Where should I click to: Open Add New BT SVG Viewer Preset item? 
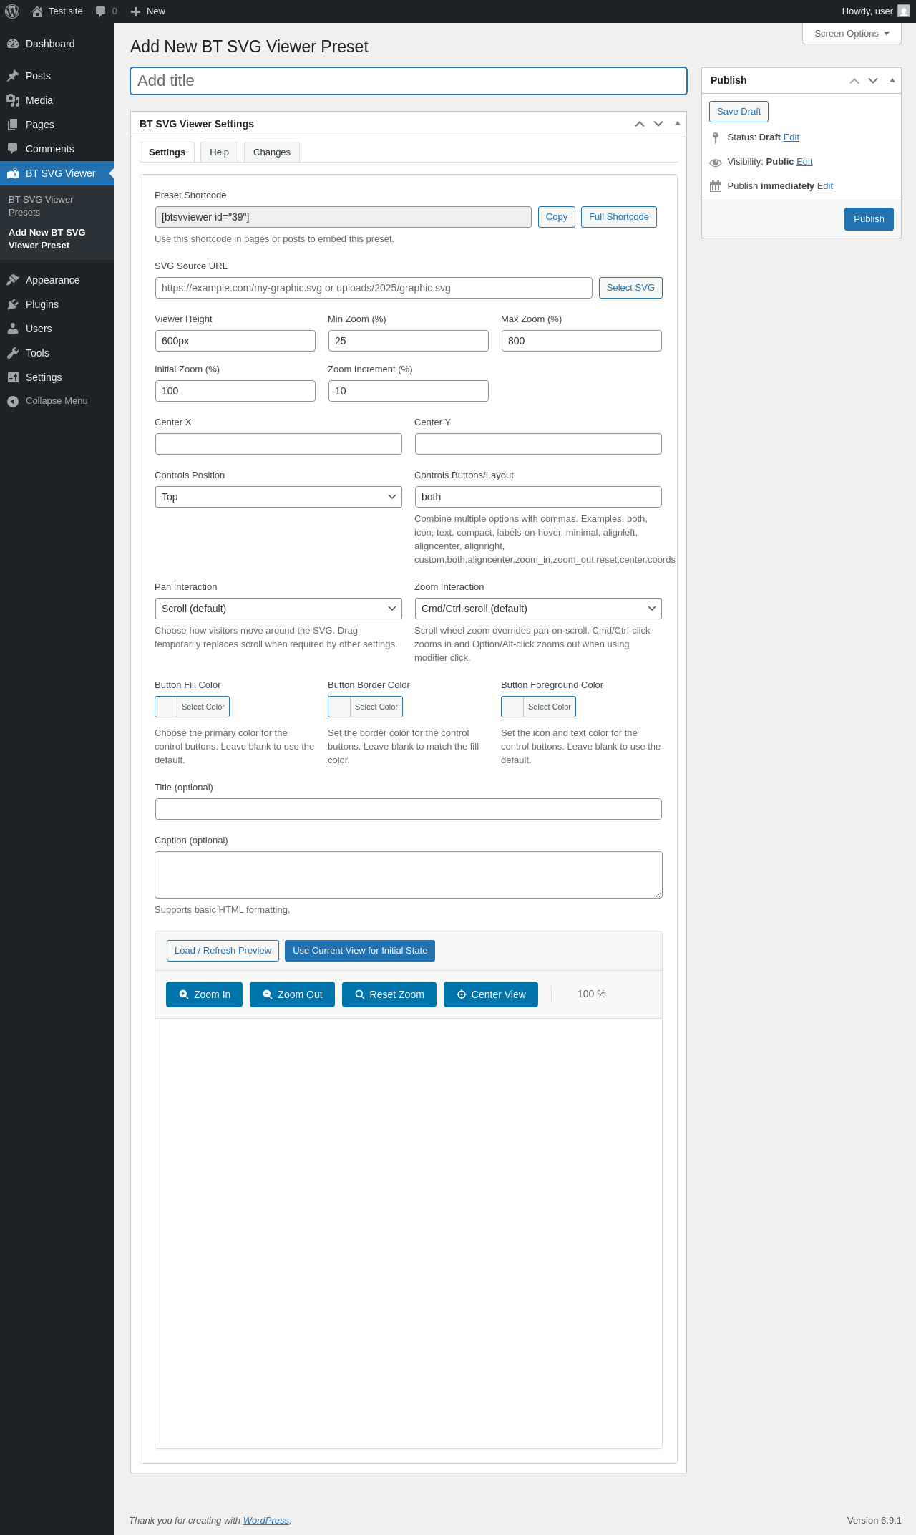(x=57, y=239)
